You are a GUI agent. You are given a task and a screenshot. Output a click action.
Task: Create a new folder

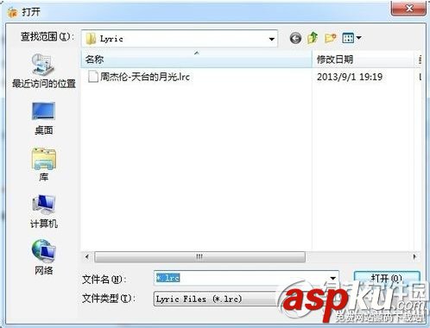coord(330,38)
